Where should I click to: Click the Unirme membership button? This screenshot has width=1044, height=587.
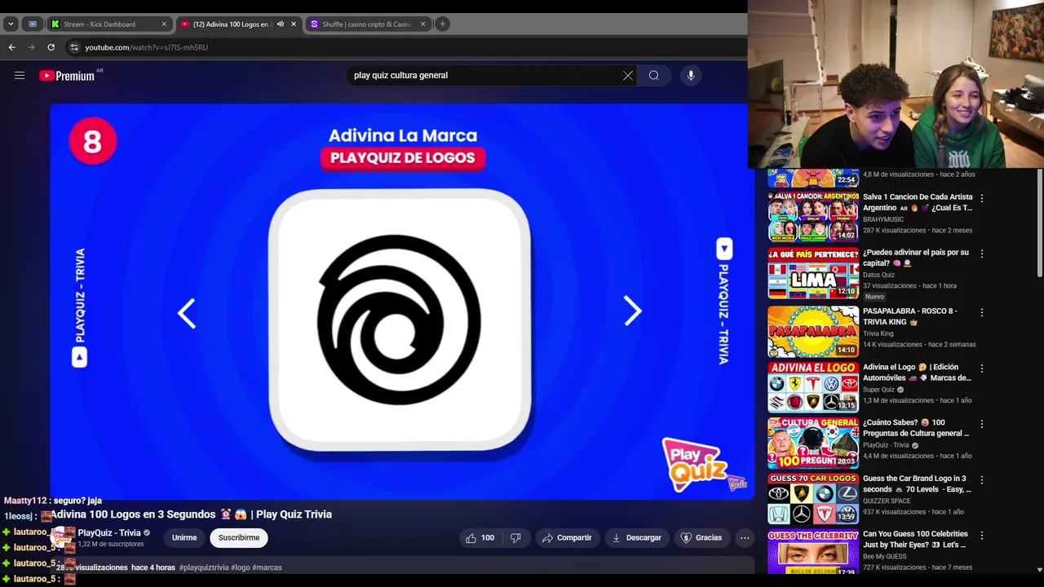[x=184, y=537]
